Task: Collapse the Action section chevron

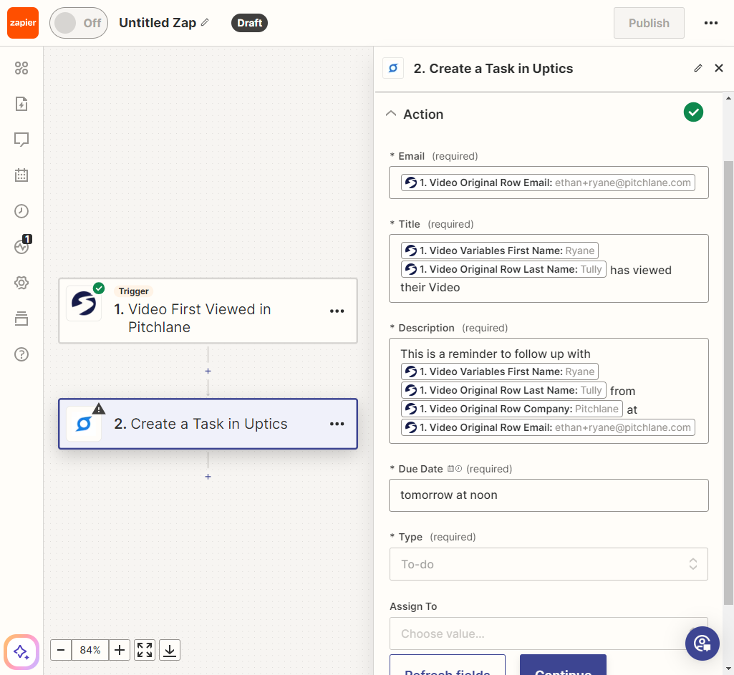Action: coord(391,114)
